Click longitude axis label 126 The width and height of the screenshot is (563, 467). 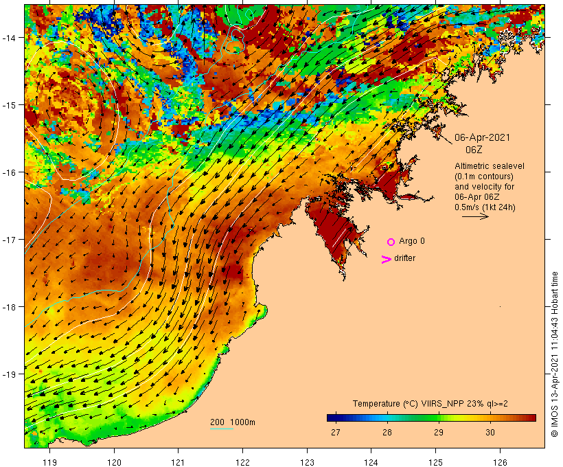pyautogui.click(x=500, y=462)
